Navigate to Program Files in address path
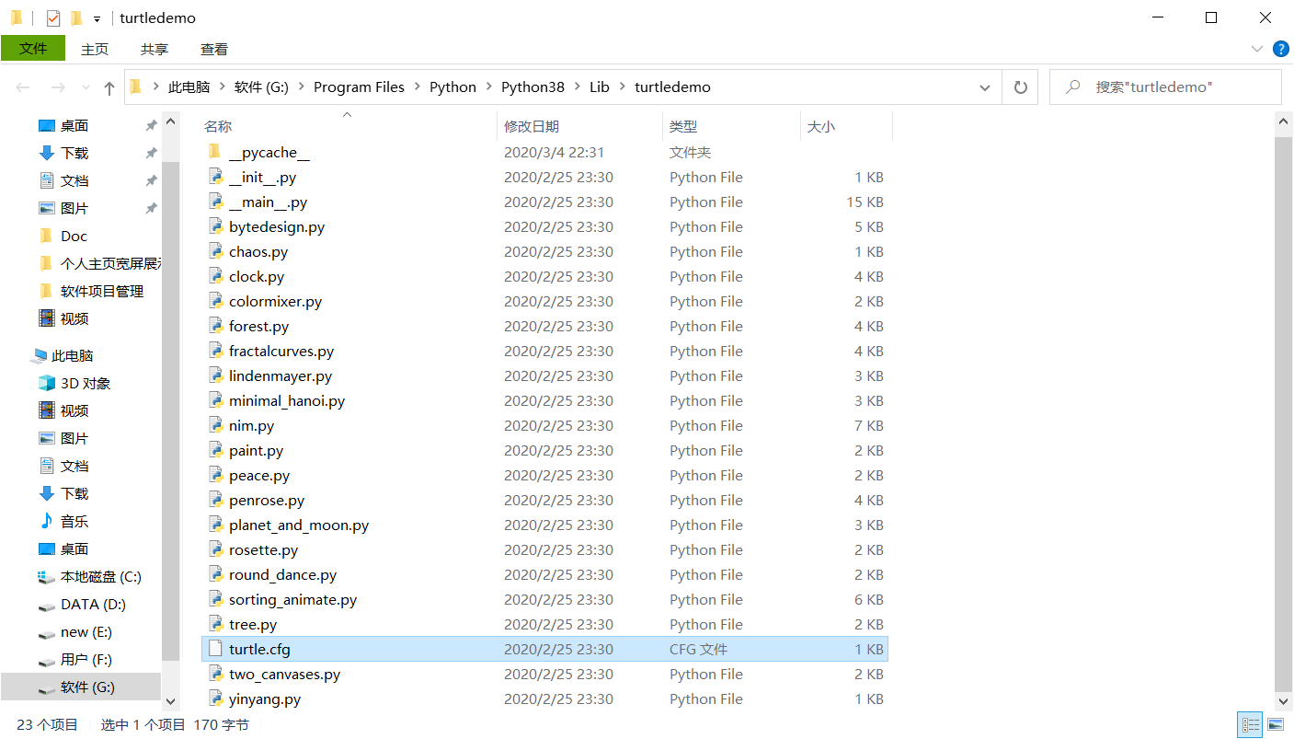 [359, 87]
